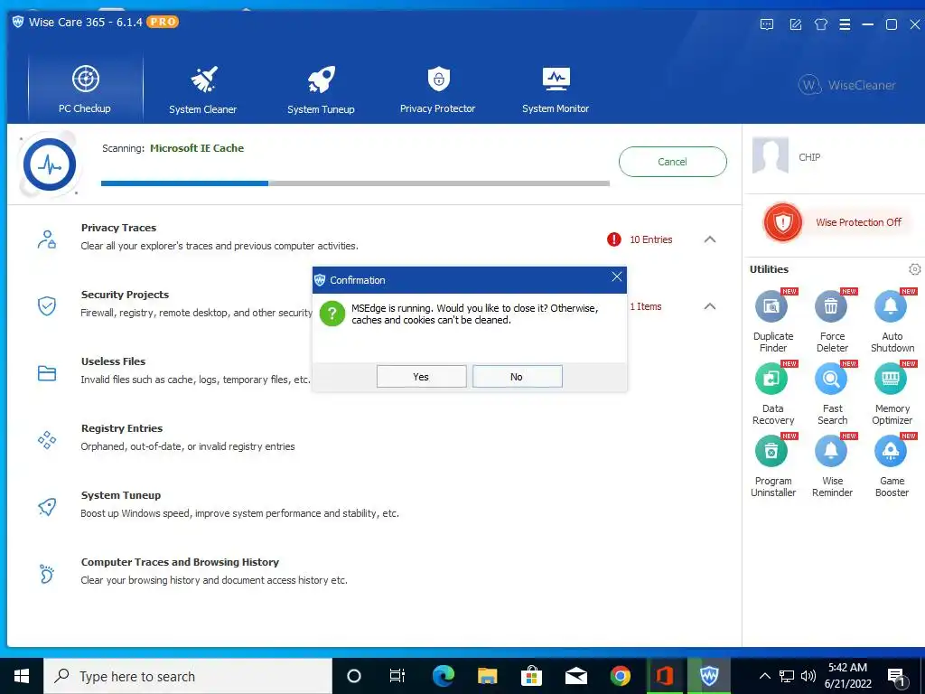The image size is (925, 694).
Task: Launch Force Deleter utility
Action: (832, 321)
